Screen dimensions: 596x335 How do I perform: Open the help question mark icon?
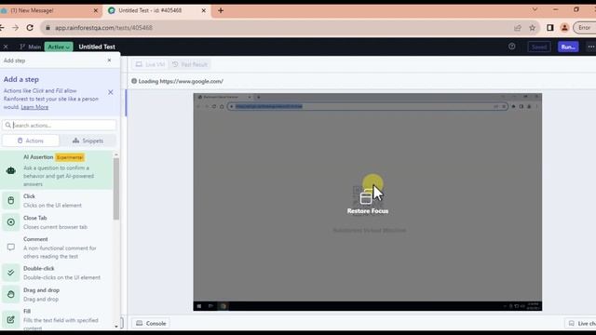coord(511,47)
